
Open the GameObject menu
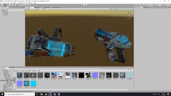(x=14, y=3)
